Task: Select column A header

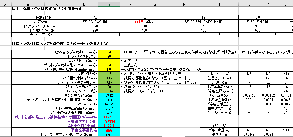Action: point(5,4)
